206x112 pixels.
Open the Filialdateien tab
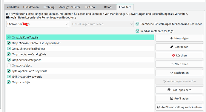click(x=31, y=7)
